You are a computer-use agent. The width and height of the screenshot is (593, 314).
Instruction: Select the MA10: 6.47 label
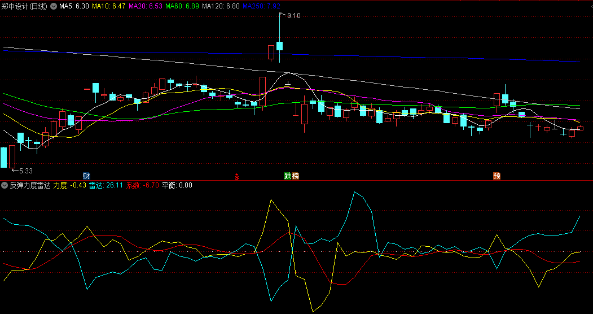click(108, 6)
